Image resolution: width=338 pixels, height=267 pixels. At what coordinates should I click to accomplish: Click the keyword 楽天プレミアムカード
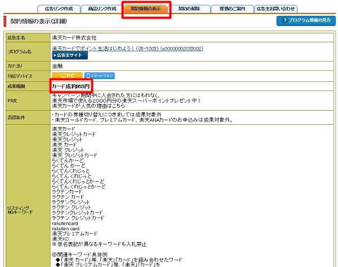click(75, 234)
